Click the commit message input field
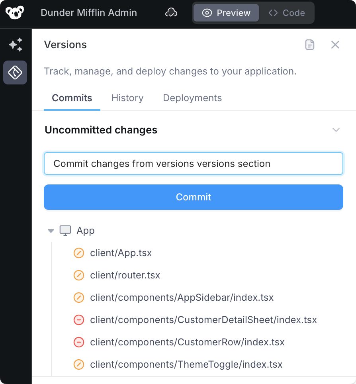 click(x=194, y=164)
